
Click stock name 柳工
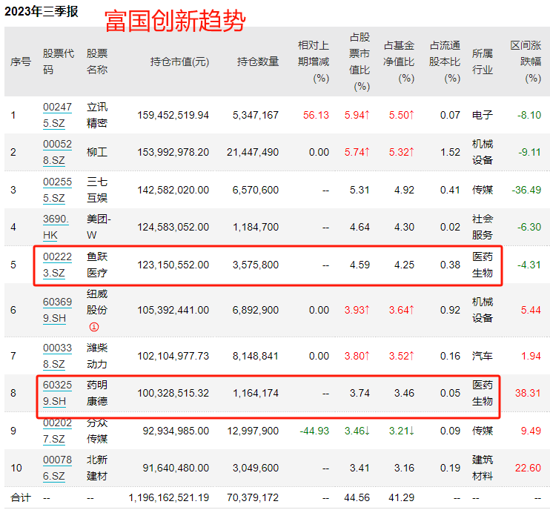tap(97, 152)
